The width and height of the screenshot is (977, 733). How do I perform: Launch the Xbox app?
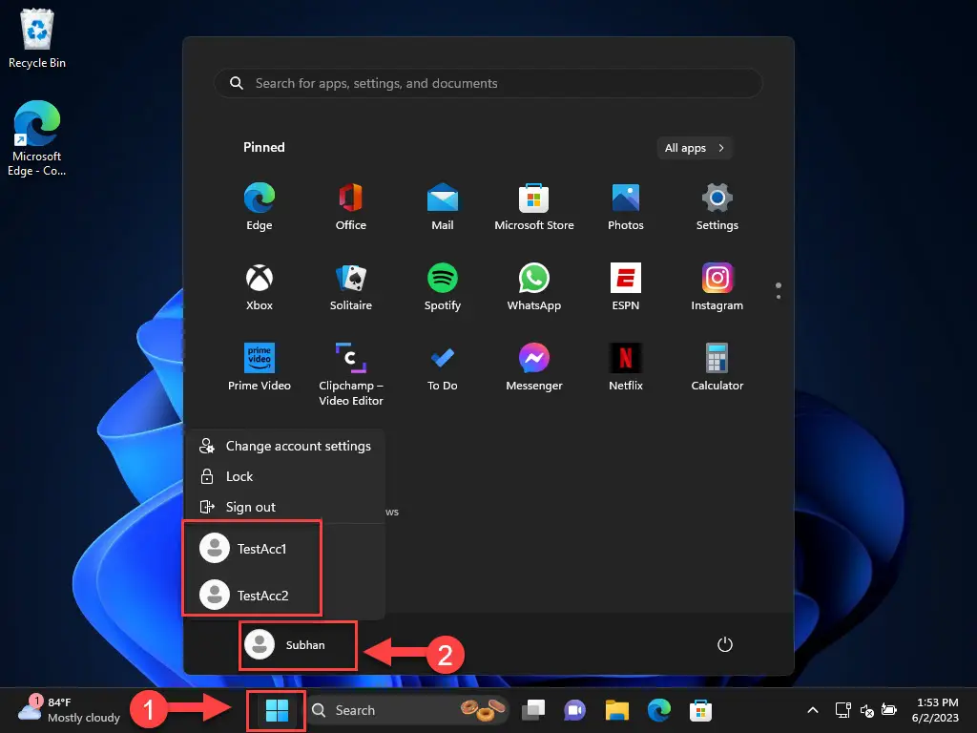pyautogui.click(x=260, y=287)
